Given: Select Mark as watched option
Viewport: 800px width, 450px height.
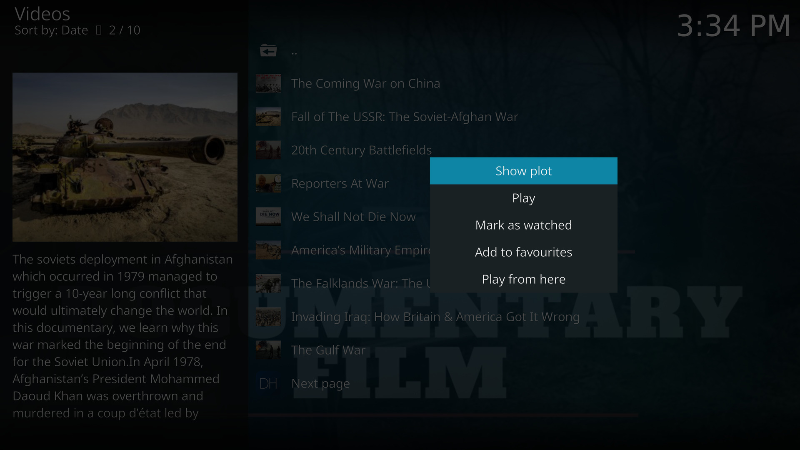Looking at the screenshot, I should (x=524, y=225).
